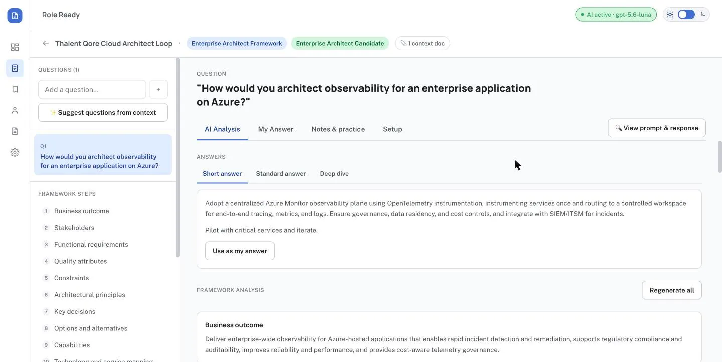
Task: Open the person profile icon in sidebar
Action: [x=15, y=110]
